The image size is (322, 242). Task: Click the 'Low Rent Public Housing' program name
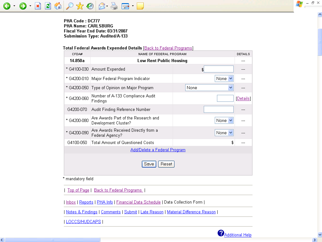pos(162,60)
